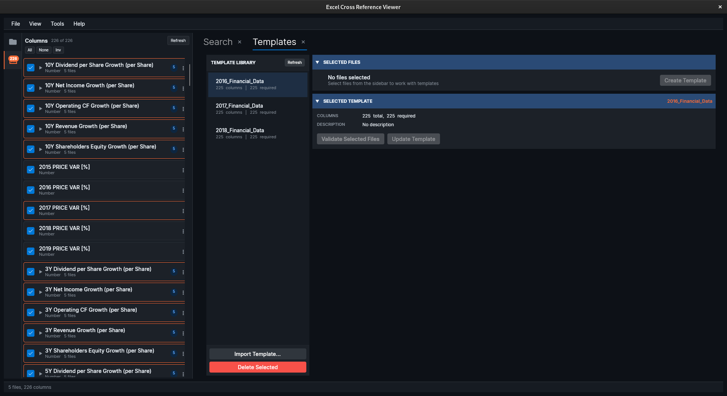Viewport: 727px width, 396px height.
Task: Open kebab menu for 2019 PRICE VAR column
Action: [183, 252]
